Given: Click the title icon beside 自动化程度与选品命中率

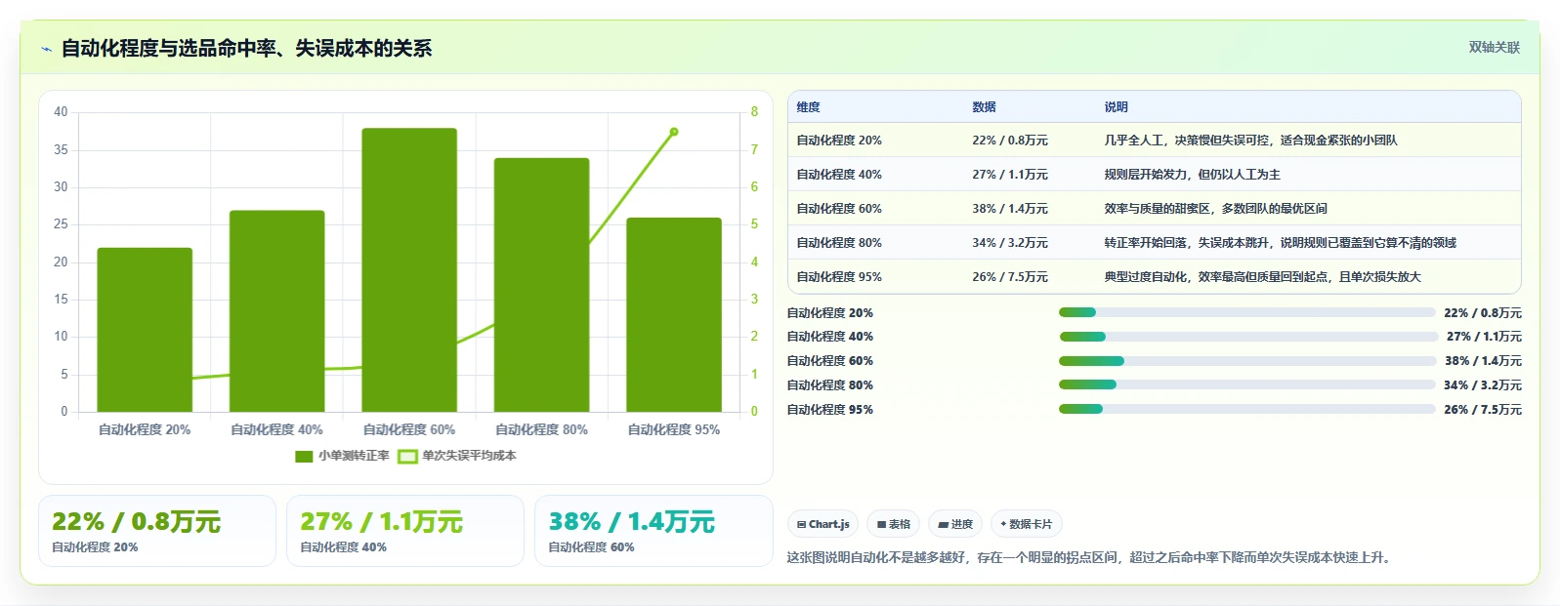Looking at the screenshot, I should (46, 49).
